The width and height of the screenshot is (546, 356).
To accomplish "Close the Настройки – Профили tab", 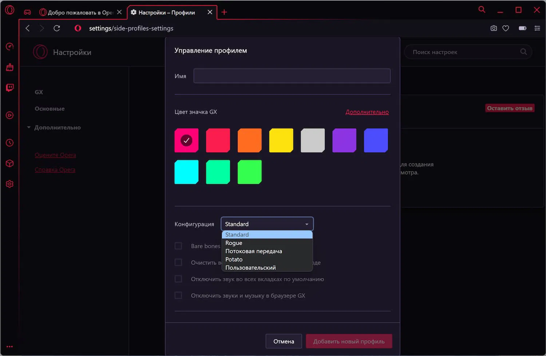I will [x=210, y=12].
